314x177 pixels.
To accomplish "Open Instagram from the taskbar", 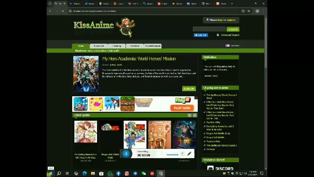I will (127, 173).
